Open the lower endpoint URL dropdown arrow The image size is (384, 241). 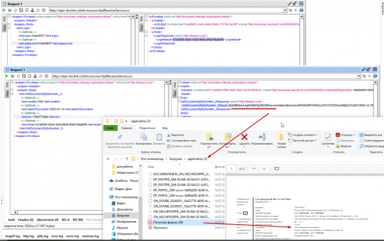[x=359, y=76]
